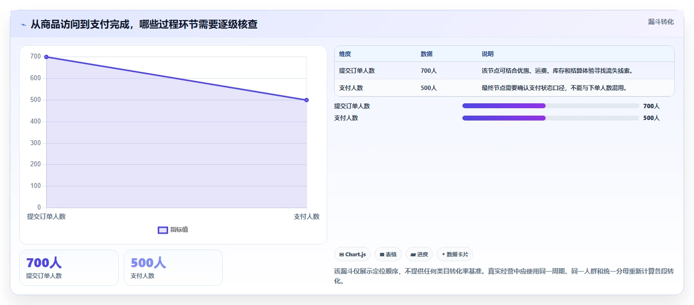Click the 该节点可结合优惠 description cell

(557, 71)
